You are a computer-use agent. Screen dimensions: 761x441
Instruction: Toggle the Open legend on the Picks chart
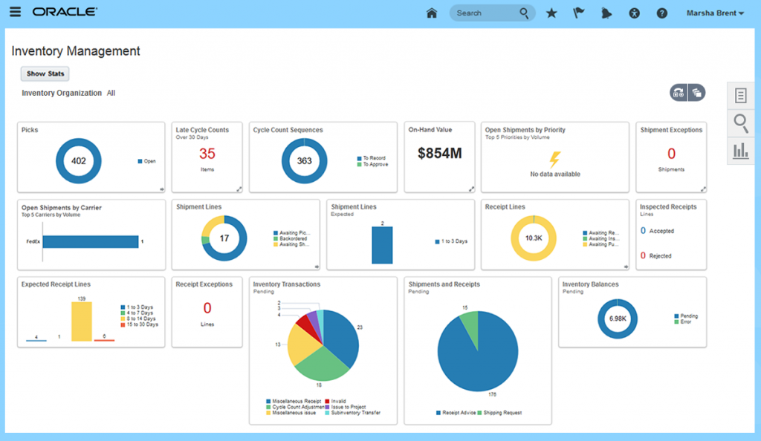point(148,163)
